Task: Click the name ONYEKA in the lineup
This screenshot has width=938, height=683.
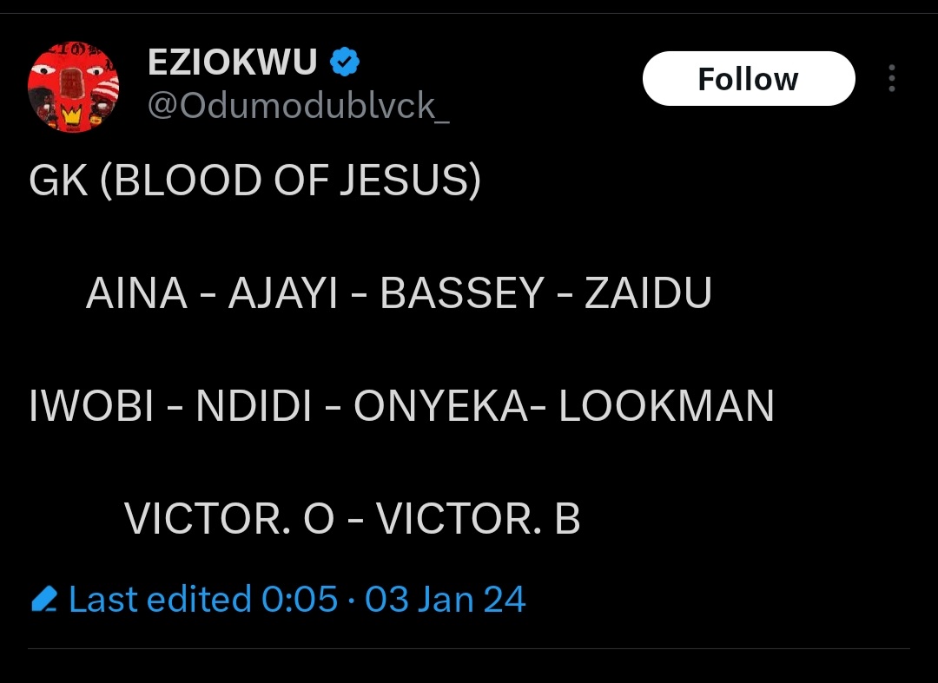Action: click(439, 407)
